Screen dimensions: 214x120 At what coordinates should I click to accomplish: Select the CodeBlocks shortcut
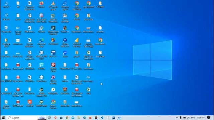click(x=53, y=42)
